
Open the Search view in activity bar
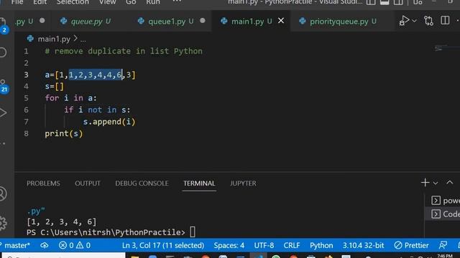[3, 52]
